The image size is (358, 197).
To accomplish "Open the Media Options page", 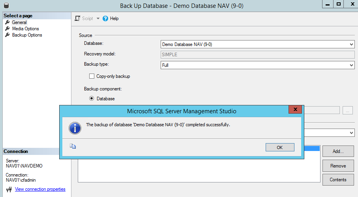I will (x=26, y=29).
